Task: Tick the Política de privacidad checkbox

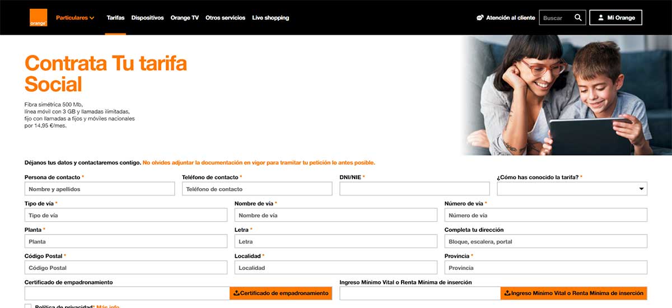Action: click(x=28, y=306)
